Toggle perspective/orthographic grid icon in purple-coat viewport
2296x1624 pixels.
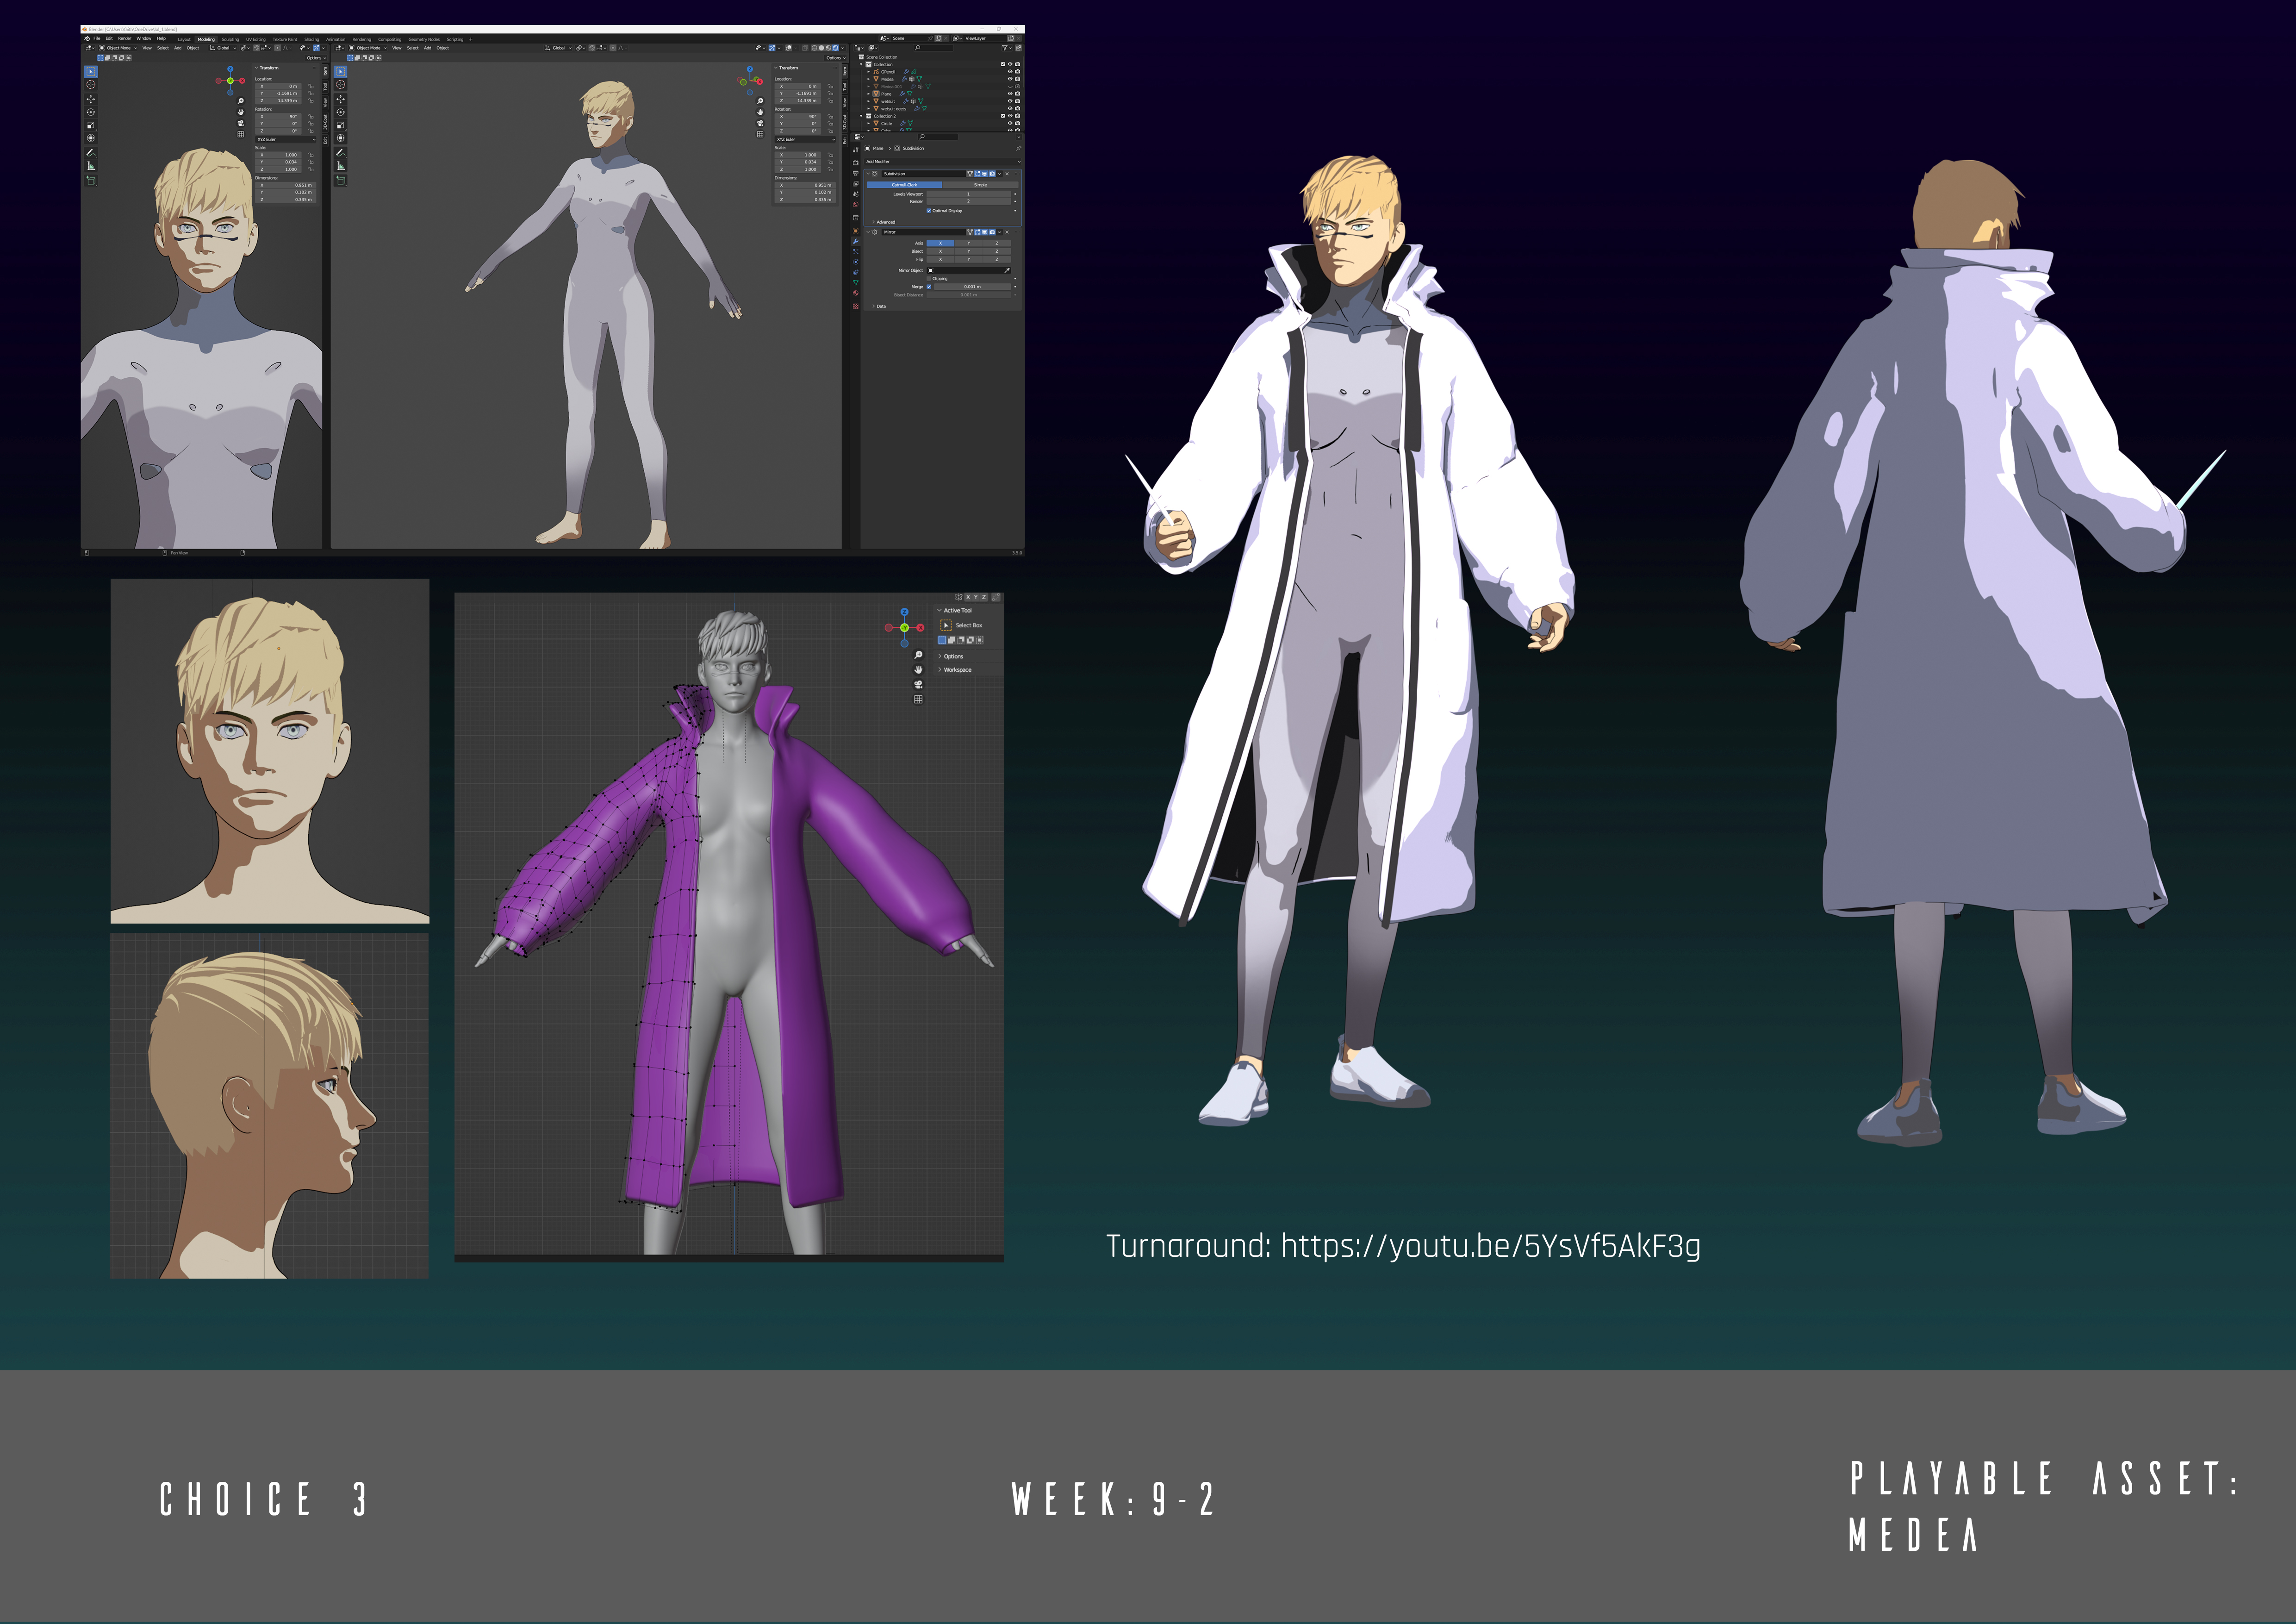coord(918,699)
